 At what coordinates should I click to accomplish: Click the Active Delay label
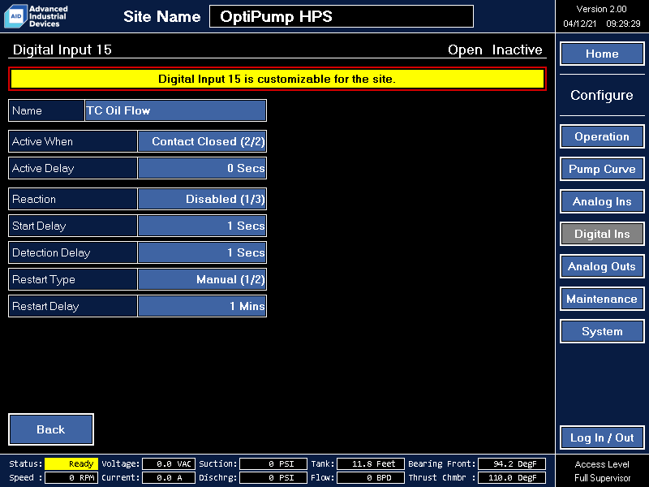click(x=73, y=168)
